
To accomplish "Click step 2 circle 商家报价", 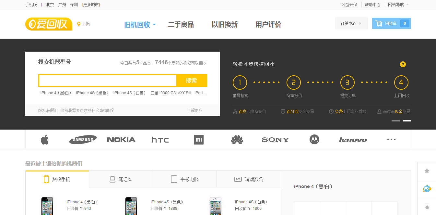I will pyautogui.click(x=294, y=82).
